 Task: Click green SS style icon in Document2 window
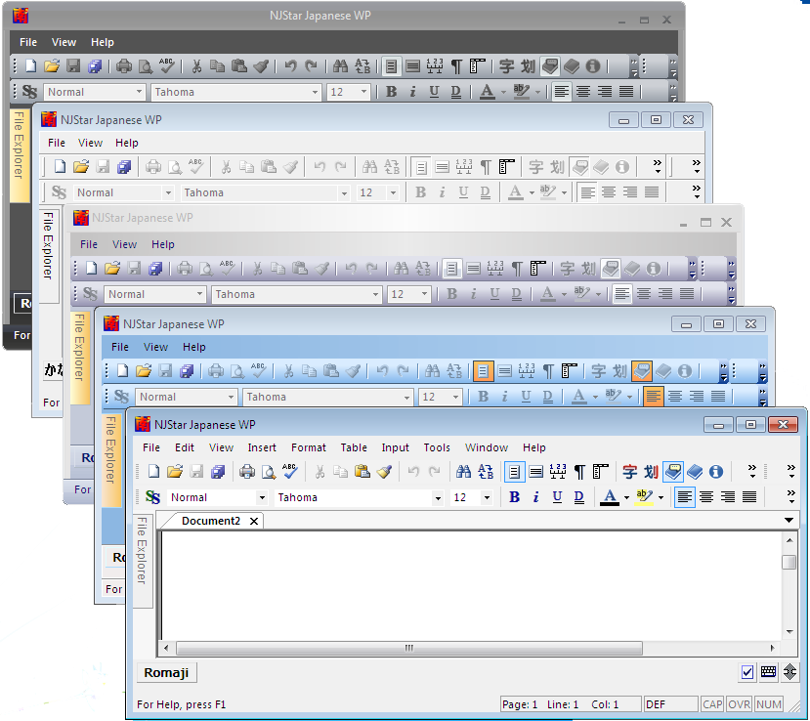click(152, 497)
